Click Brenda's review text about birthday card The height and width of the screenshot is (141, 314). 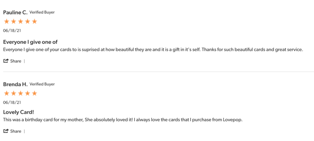tap(123, 120)
